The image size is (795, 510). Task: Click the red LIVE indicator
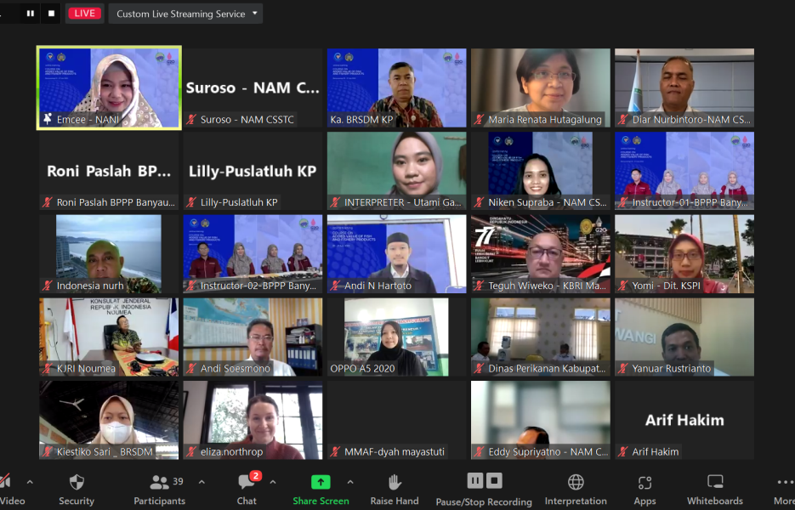point(84,14)
